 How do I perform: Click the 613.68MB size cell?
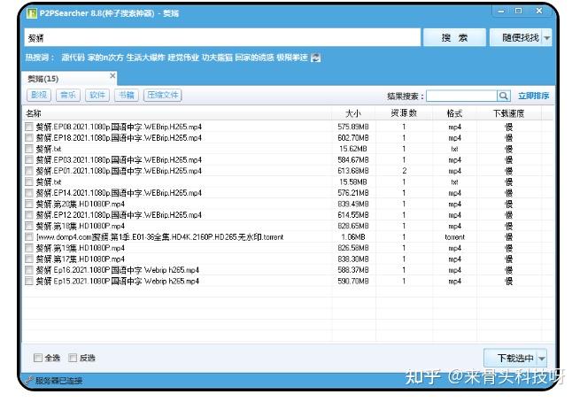click(353, 171)
